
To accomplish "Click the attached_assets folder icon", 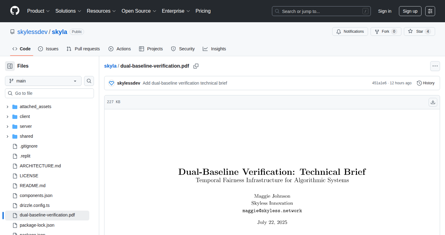I will [15, 107].
